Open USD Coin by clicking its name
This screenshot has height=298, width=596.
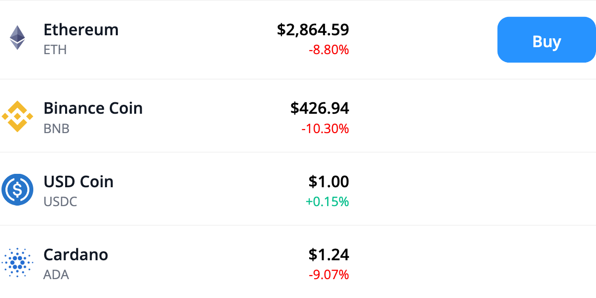coord(79,182)
